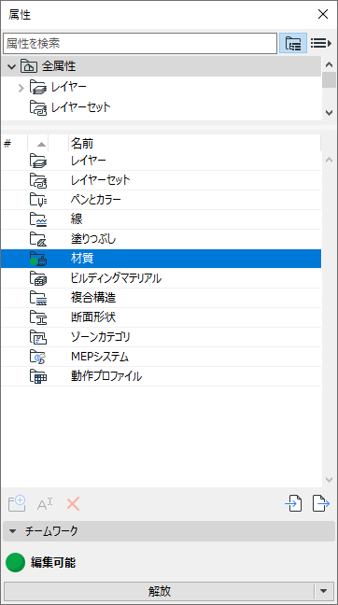Click the ゾーンカテゴリ folder icon

[37, 337]
